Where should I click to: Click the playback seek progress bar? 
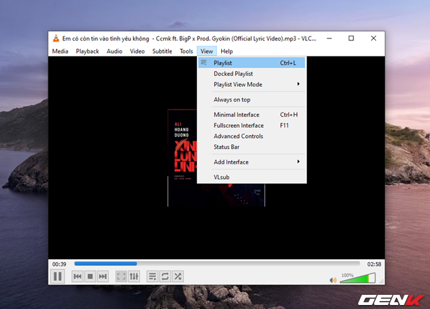(x=217, y=264)
